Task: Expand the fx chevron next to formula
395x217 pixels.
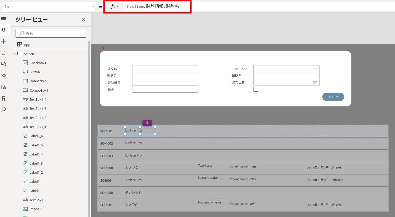Action: [x=118, y=6]
